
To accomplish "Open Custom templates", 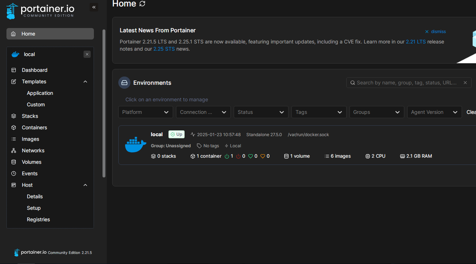I will [x=36, y=104].
